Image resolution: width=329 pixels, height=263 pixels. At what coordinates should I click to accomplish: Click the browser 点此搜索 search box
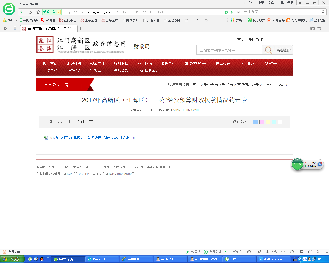pyautogui.click(x=281, y=12)
